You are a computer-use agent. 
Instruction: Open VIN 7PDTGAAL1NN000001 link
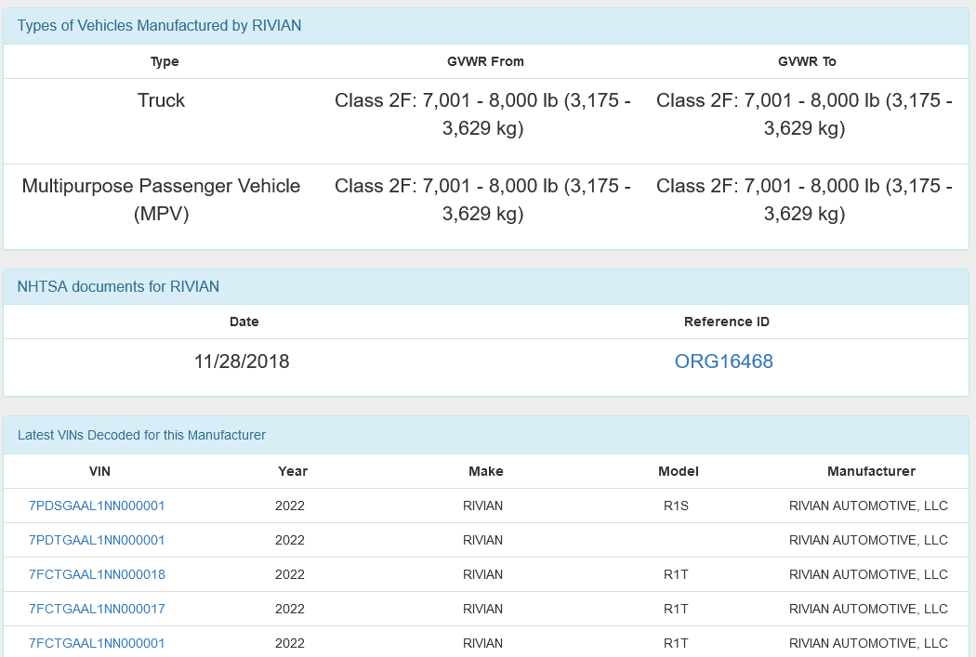coord(97,540)
